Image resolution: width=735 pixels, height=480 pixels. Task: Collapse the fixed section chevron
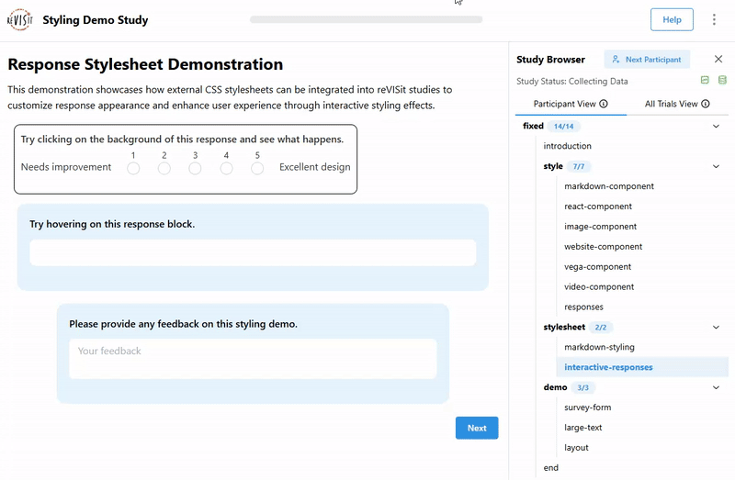[x=716, y=126]
